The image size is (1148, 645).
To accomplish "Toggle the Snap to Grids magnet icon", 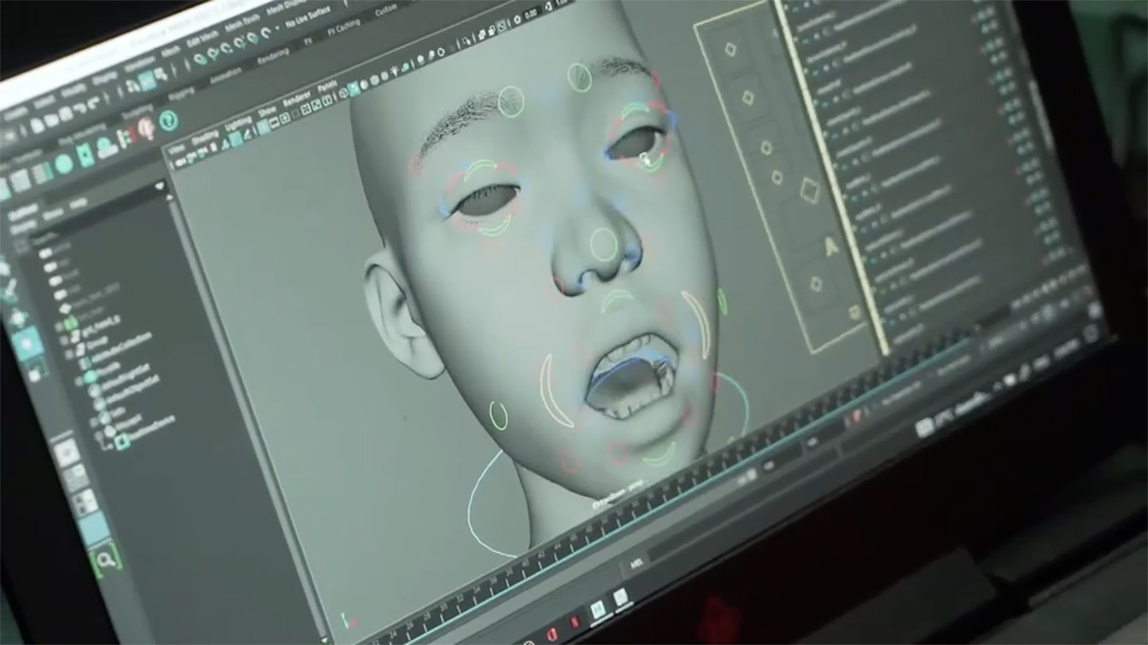I will pos(200,59).
